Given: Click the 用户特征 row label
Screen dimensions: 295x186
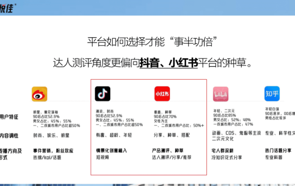Looking at the screenshot, I should point(9,117).
